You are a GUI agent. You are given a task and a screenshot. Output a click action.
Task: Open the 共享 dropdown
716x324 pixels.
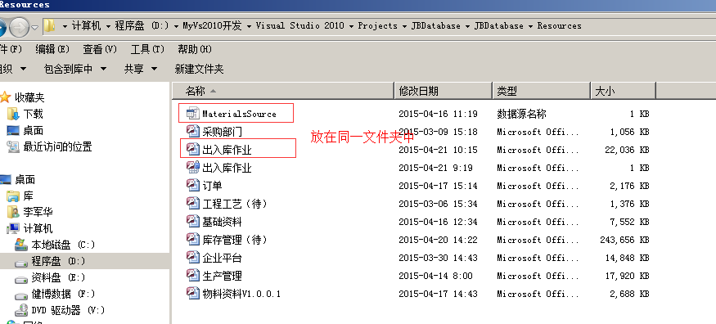(x=141, y=69)
